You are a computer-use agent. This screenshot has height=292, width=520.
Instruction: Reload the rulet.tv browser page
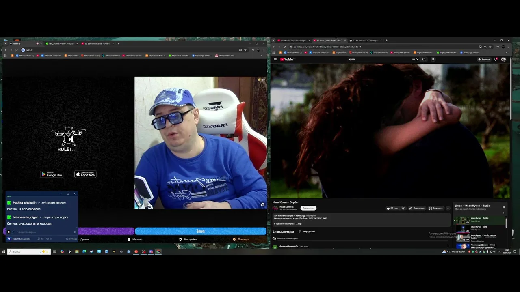[17, 50]
